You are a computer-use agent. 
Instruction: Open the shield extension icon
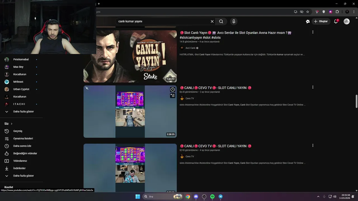click(324, 12)
